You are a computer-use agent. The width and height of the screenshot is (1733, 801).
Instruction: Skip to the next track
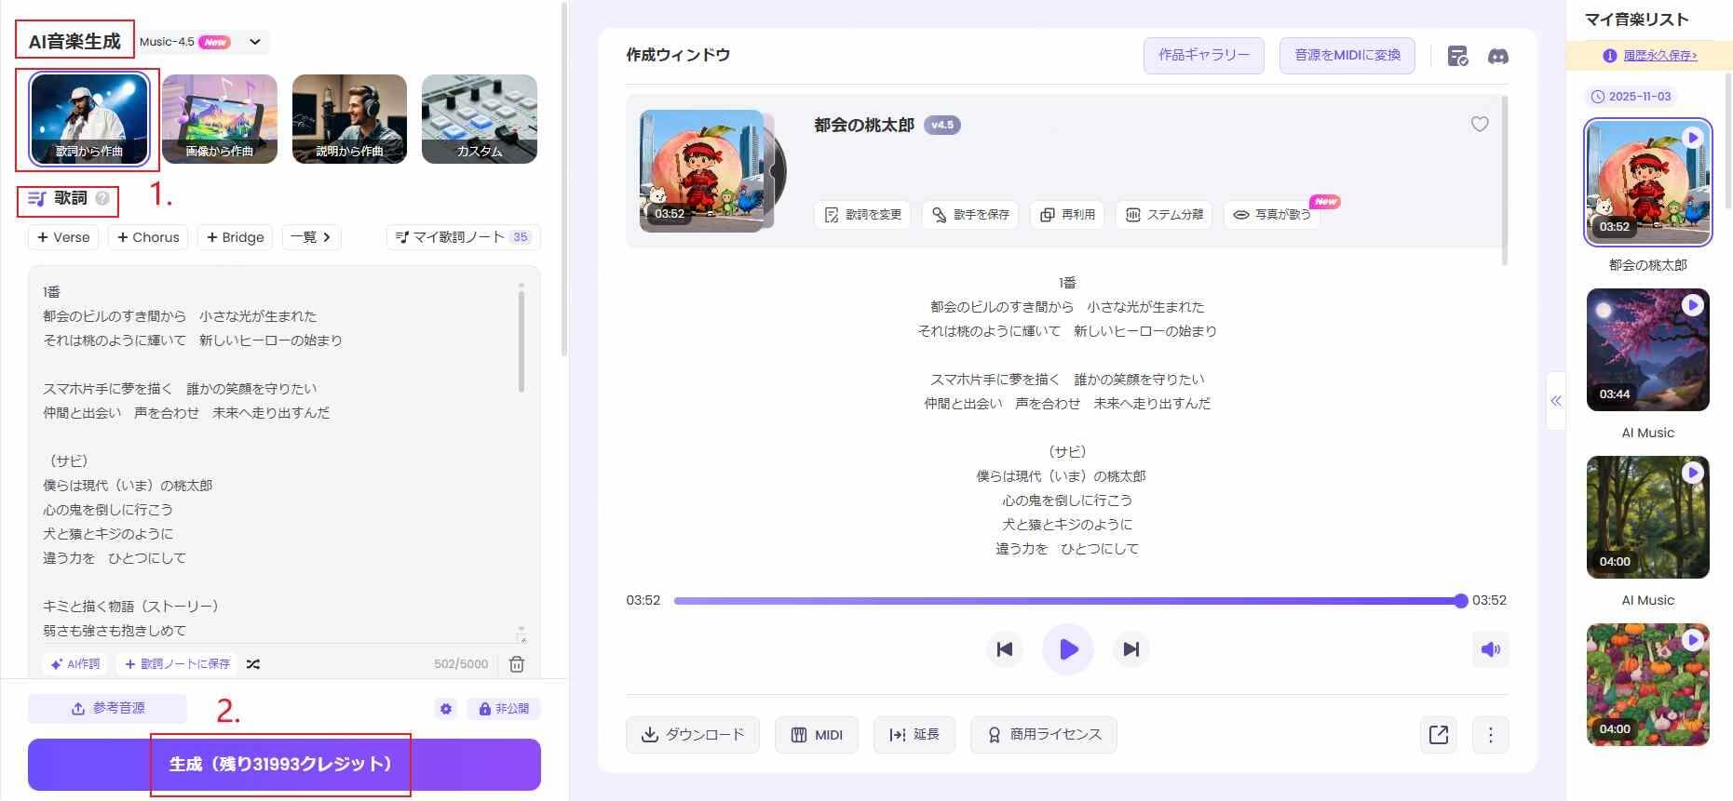tap(1131, 649)
